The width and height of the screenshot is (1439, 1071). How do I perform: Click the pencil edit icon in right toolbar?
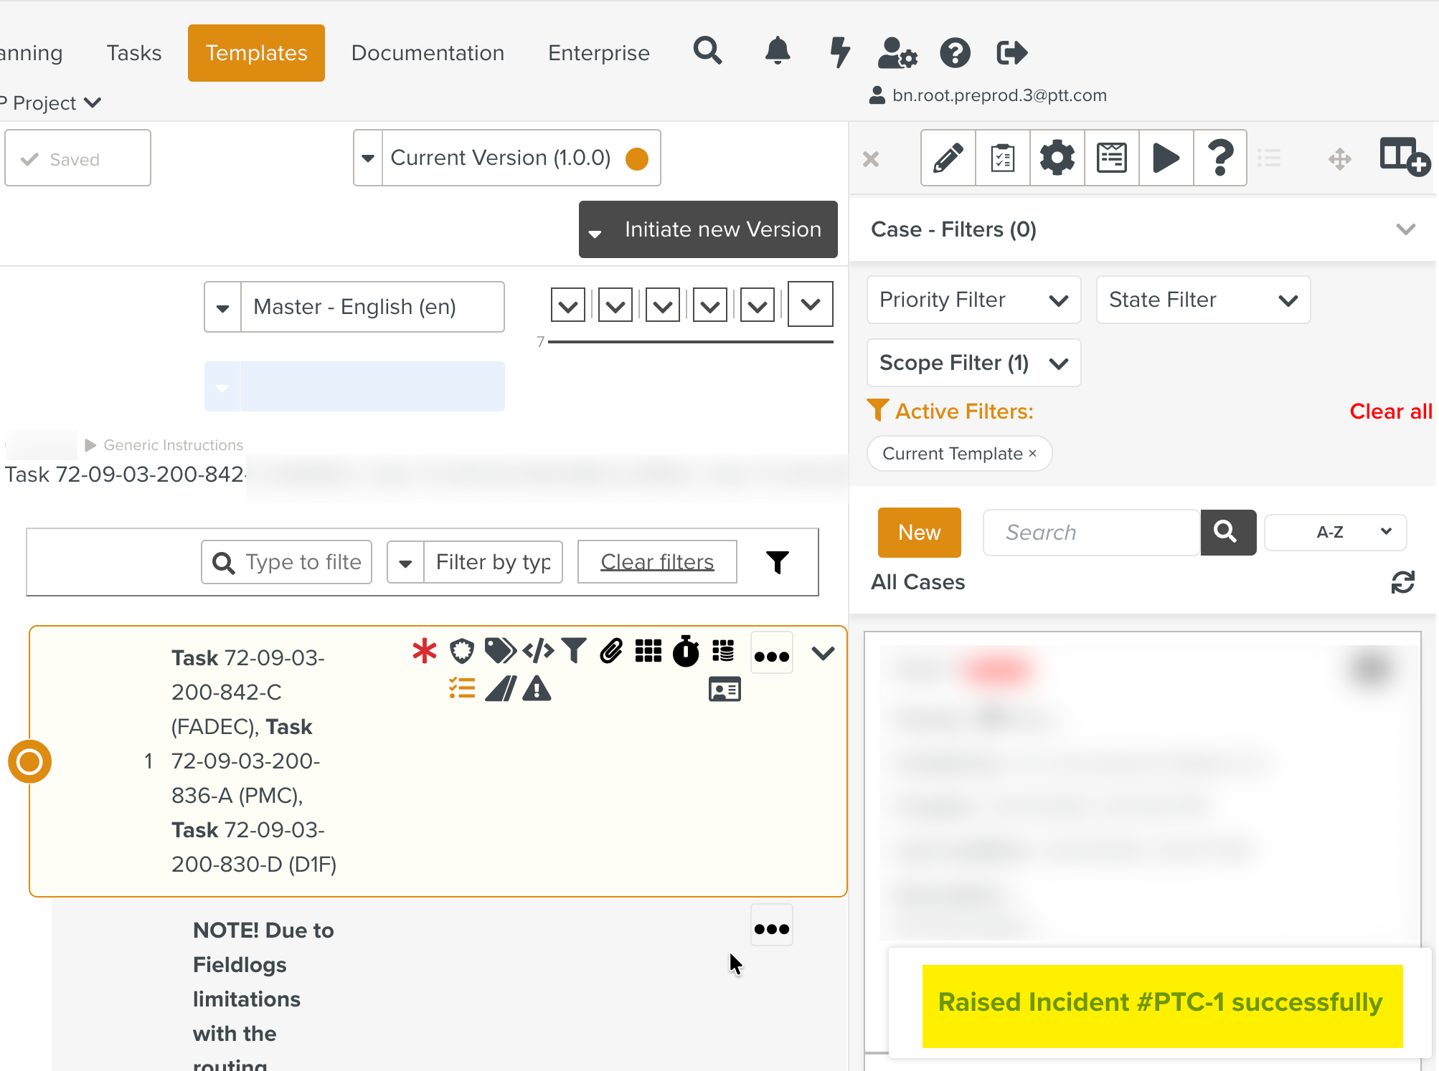click(x=948, y=158)
